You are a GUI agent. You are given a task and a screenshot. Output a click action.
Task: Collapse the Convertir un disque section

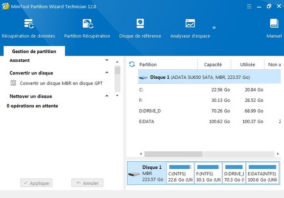coord(107,73)
